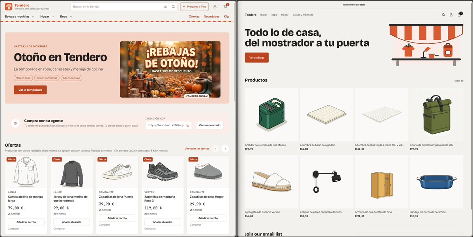473x237 pixels.
Task: Go to Inicio in right store nav
Action: click(x=264, y=15)
